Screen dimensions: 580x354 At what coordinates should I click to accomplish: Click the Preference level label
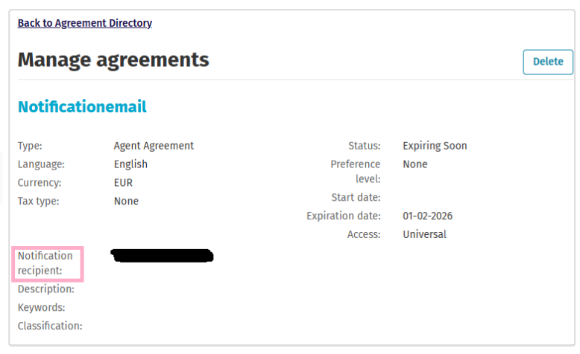pyautogui.click(x=356, y=171)
